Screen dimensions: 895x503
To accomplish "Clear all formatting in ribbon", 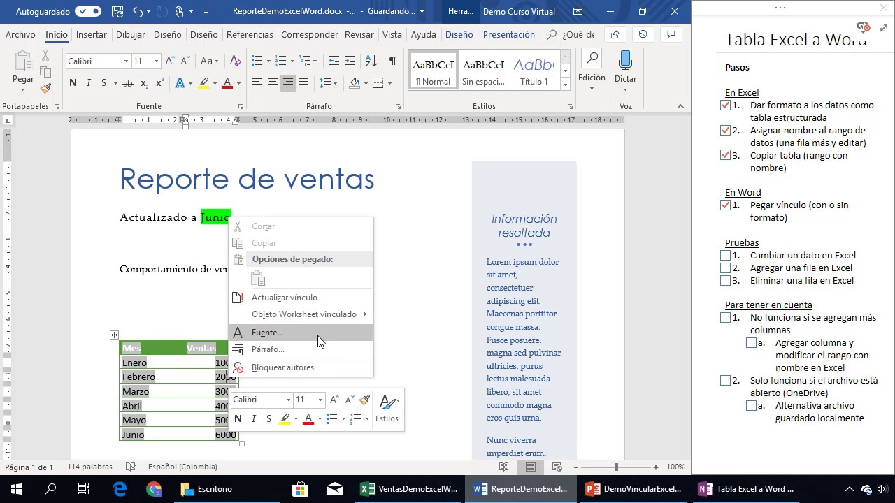I will click(x=235, y=61).
